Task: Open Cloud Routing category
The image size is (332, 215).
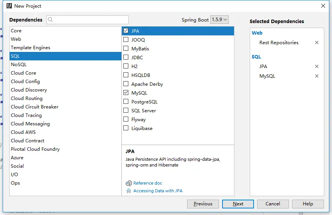Action: click(65, 98)
